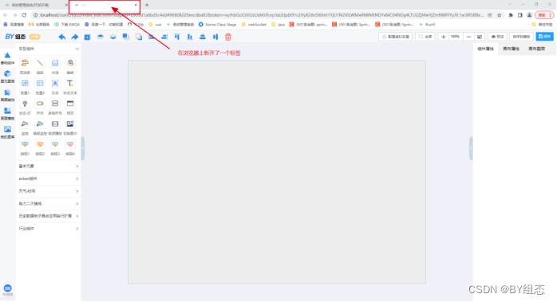557x302 pixels.
Task: Expand the 行业组件 category
Action: 49,228
